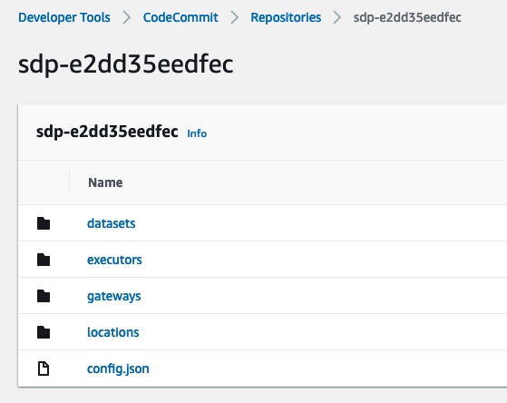The width and height of the screenshot is (507, 403).
Task: Open the gateways folder link
Action: pos(113,296)
